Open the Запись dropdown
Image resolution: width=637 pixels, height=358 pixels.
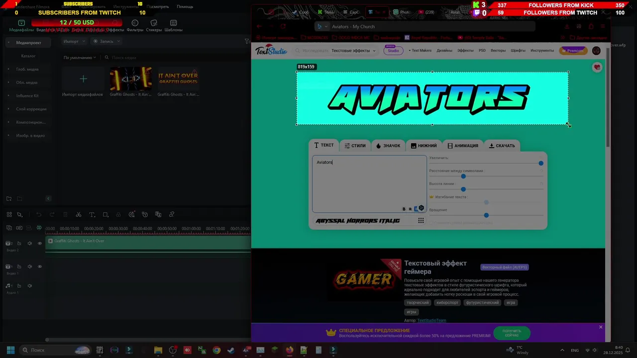tap(106, 41)
